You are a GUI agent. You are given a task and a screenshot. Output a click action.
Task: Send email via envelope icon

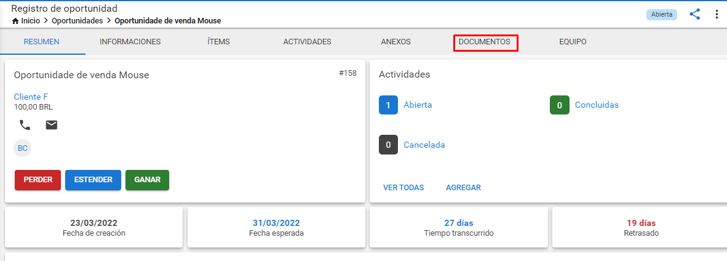[x=52, y=125]
